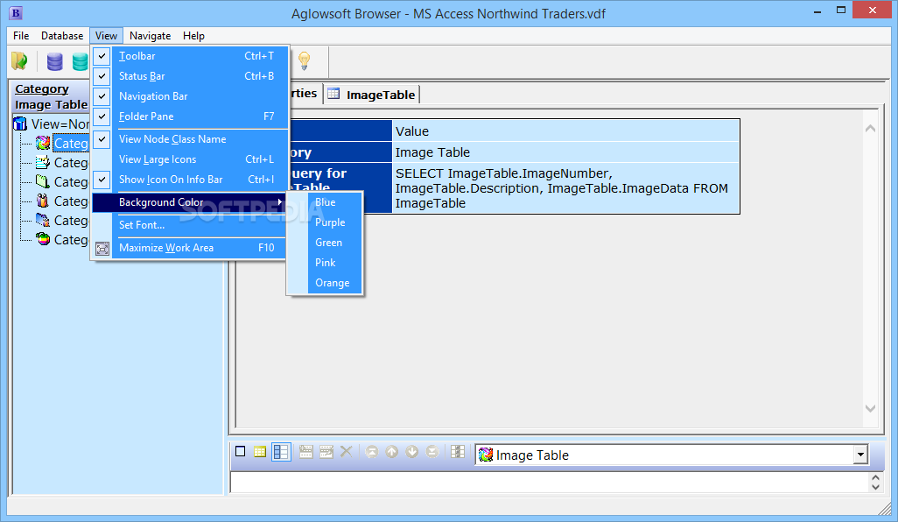The image size is (898, 522).
Task: Click properties scrollbar down arrow
Action: click(x=870, y=408)
